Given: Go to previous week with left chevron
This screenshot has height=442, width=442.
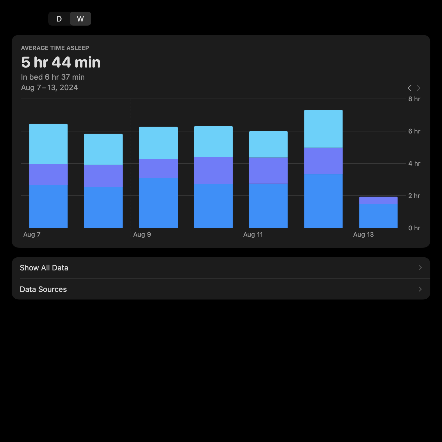Looking at the screenshot, I should point(409,88).
